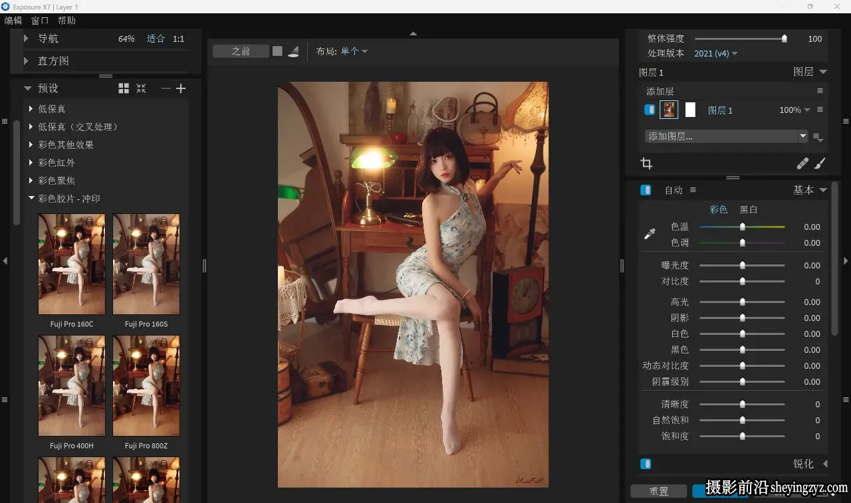
Task: Click the 曝光度 slider handle
Action: [743, 265]
